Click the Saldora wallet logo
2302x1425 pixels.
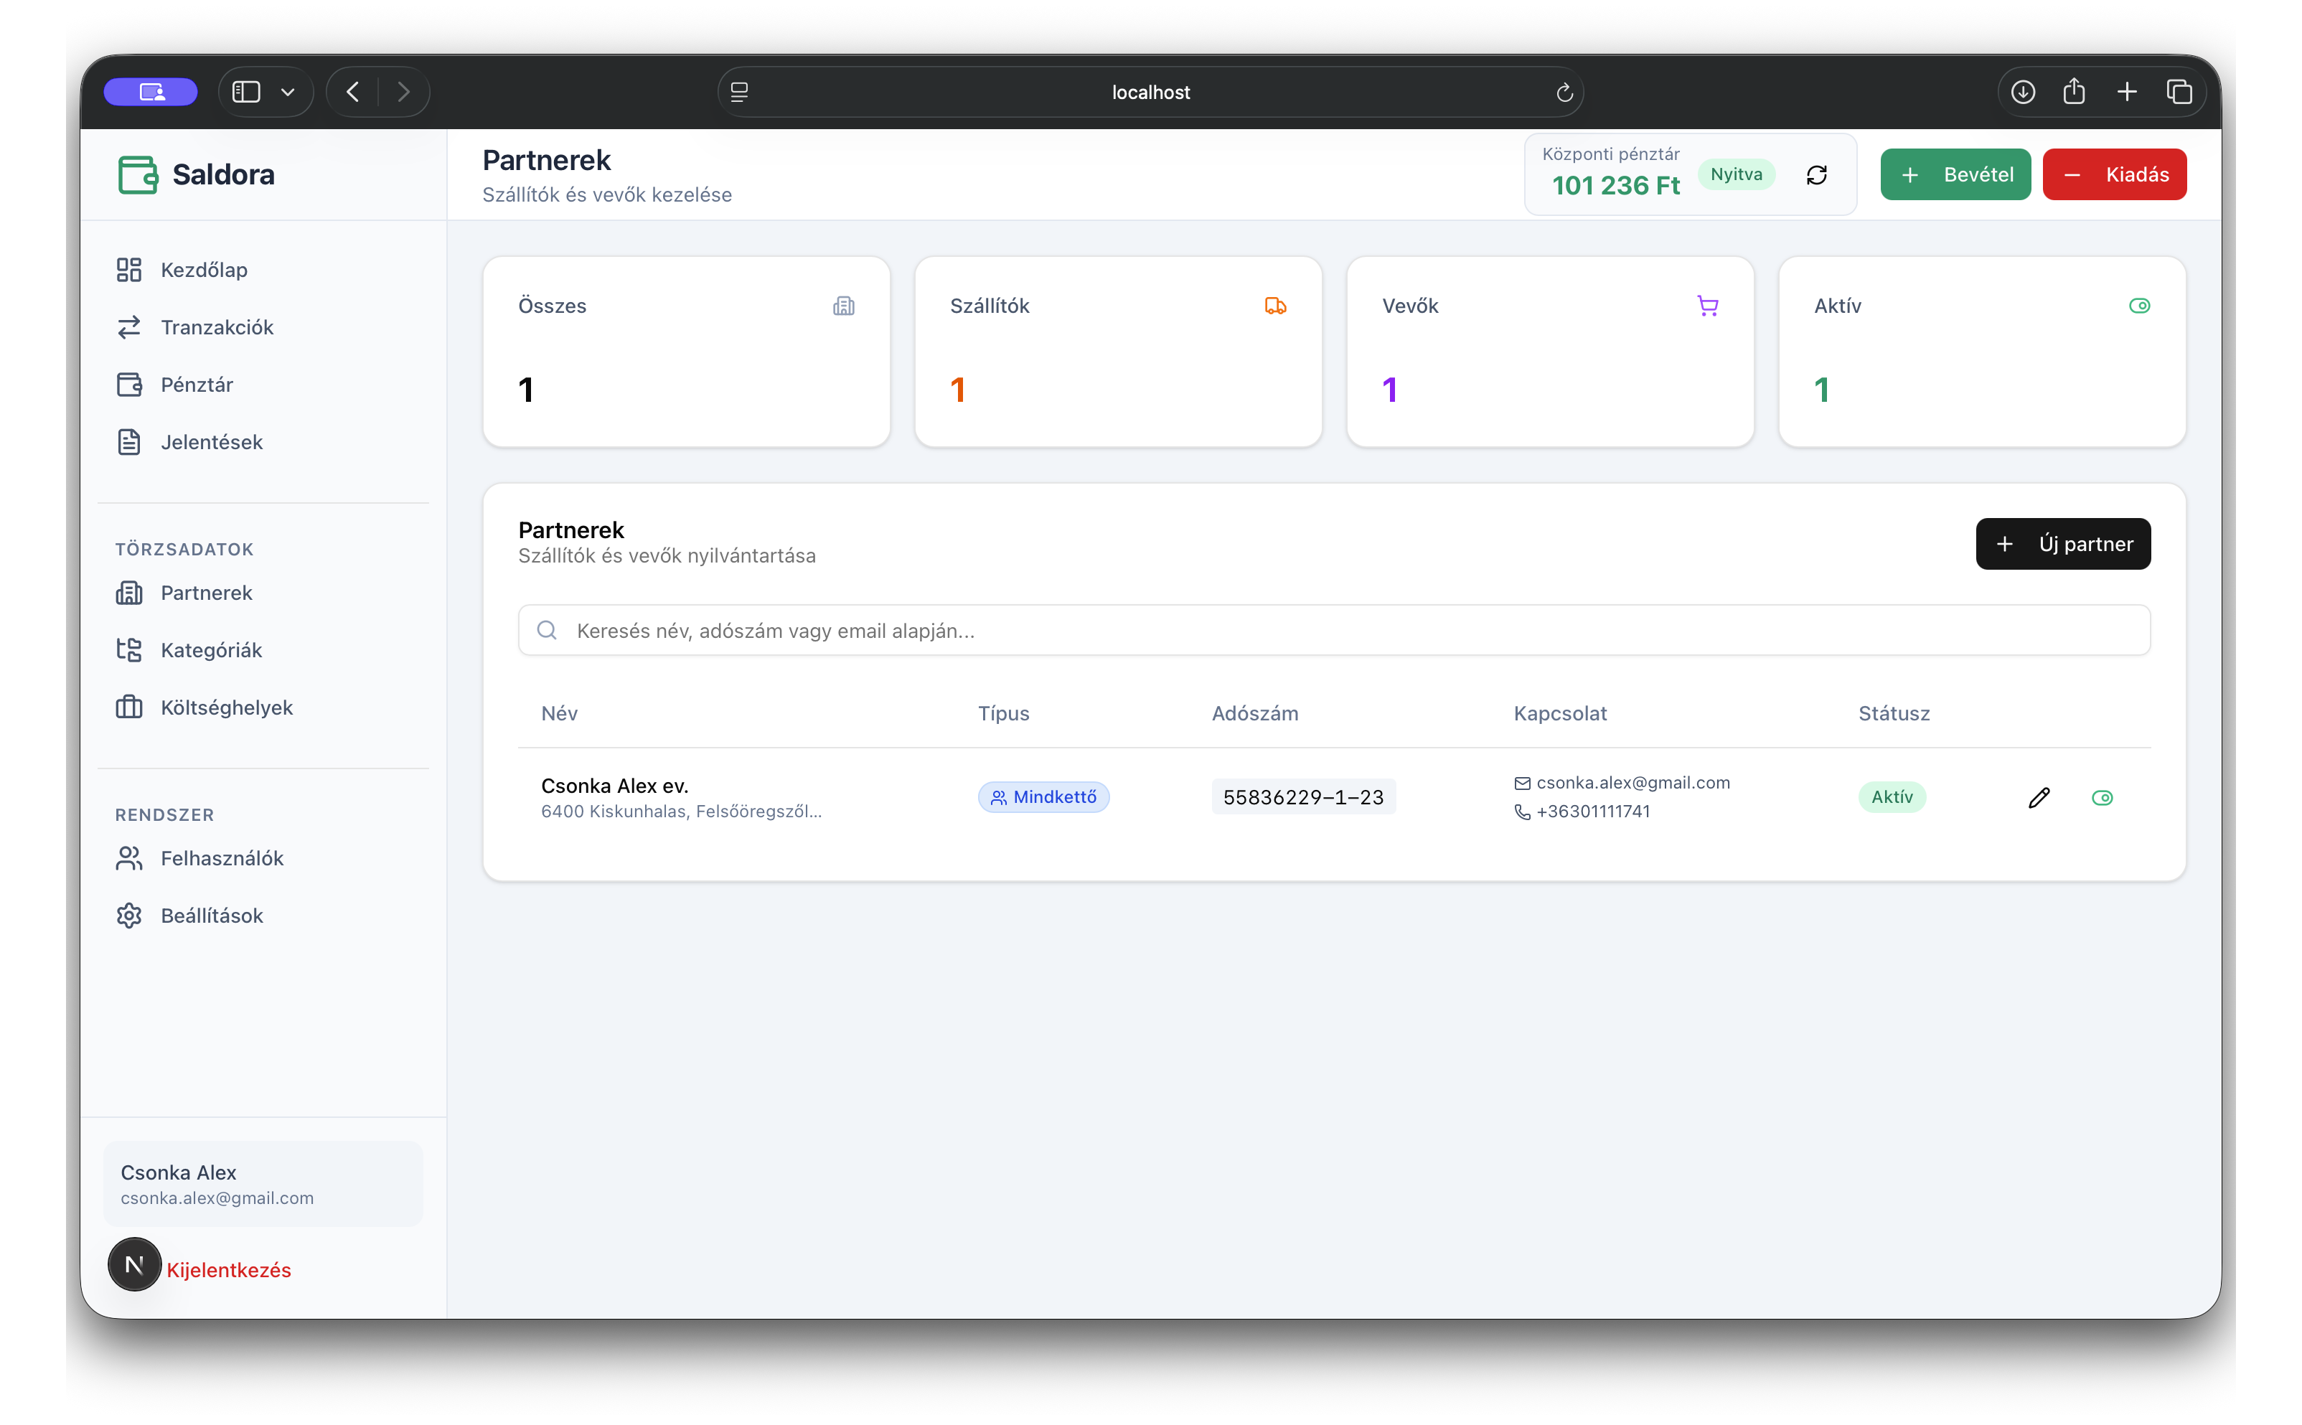pos(138,174)
